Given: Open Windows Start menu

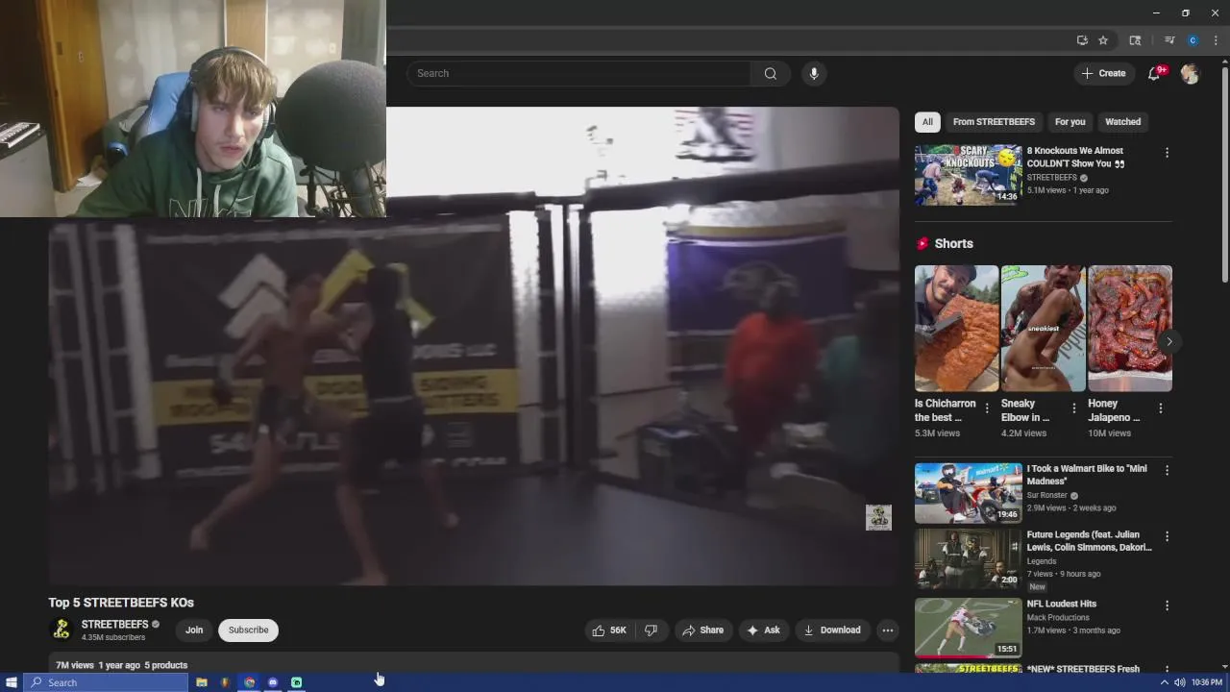Looking at the screenshot, I should (12, 682).
